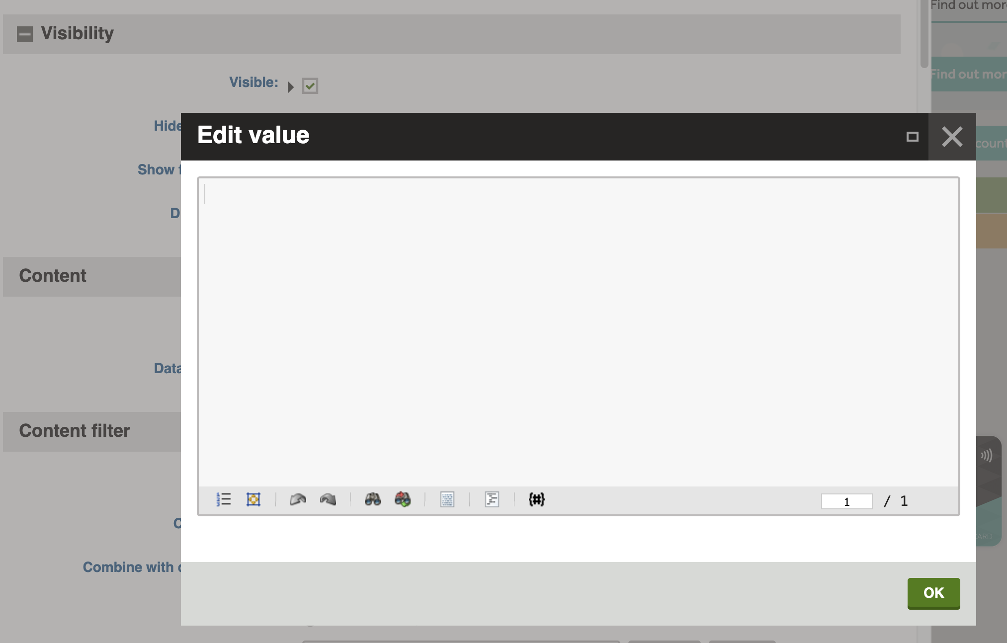This screenshot has width=1007, height=643.
Task: Click the Combine with label
Action: [132, 567]
